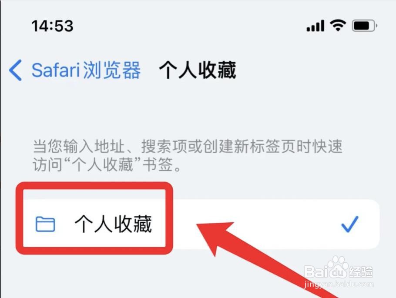Tap 浏览器 text in navigation bar

click(x=112, y=70)
